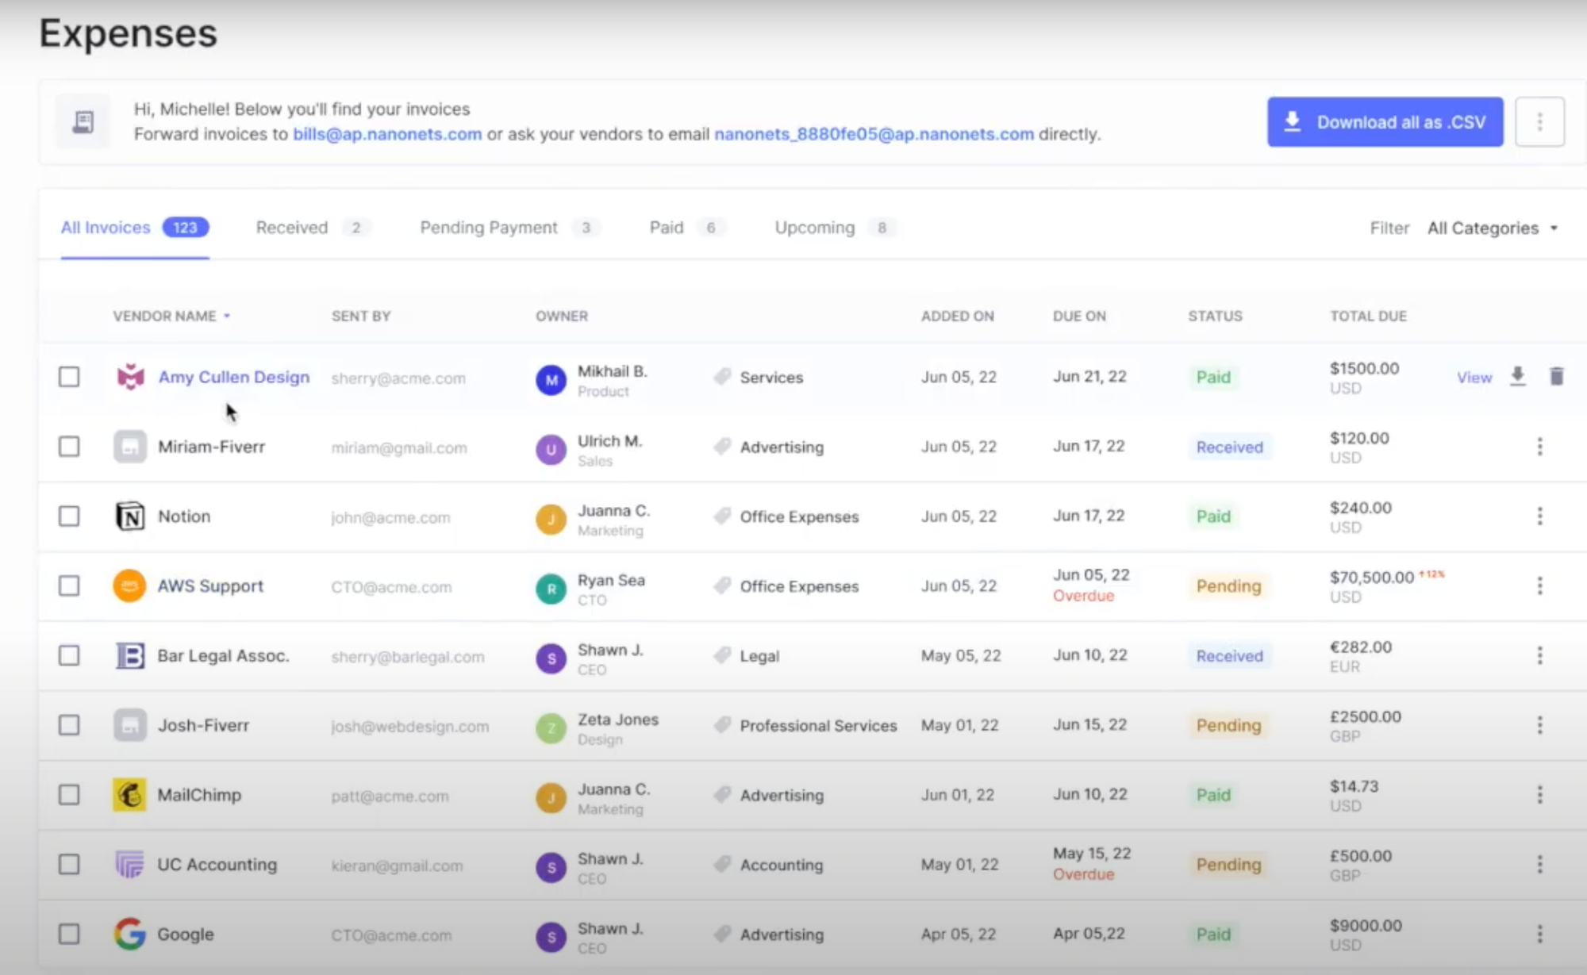Open the Upcoming invoices tab
1587x975 pixels.
point(815,228)
